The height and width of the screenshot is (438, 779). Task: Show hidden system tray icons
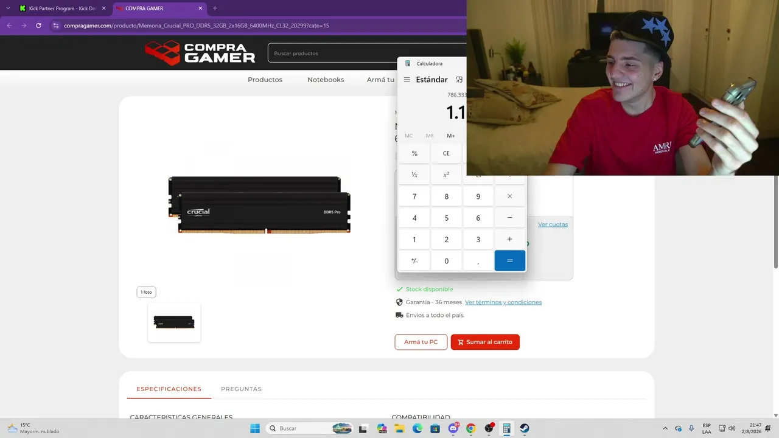click(x=665, y=428)
